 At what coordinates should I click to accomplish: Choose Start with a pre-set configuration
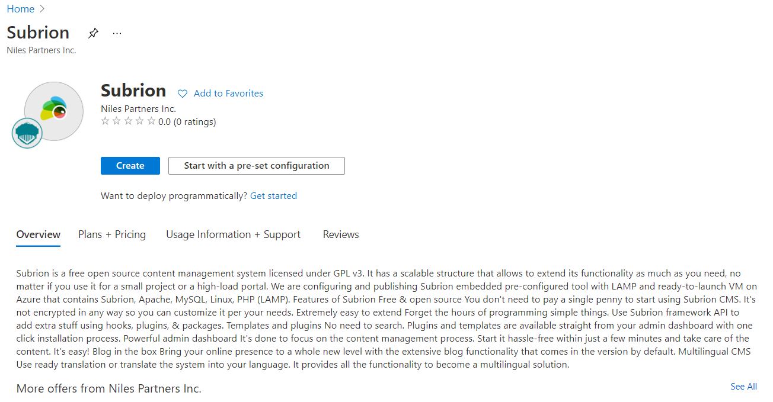pos(256,166)
